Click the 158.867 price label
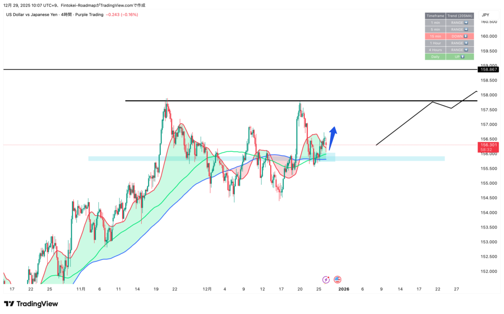Screen dimensions: 504x314 point(488,69)
